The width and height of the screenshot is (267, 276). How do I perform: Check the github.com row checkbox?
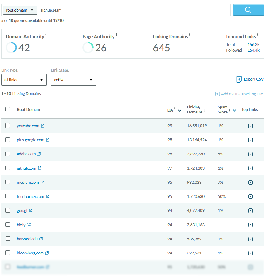7,168
